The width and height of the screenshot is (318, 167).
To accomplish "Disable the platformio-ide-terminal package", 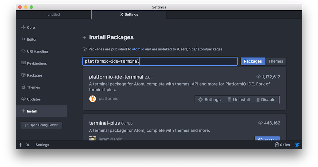I will point(266,99).
